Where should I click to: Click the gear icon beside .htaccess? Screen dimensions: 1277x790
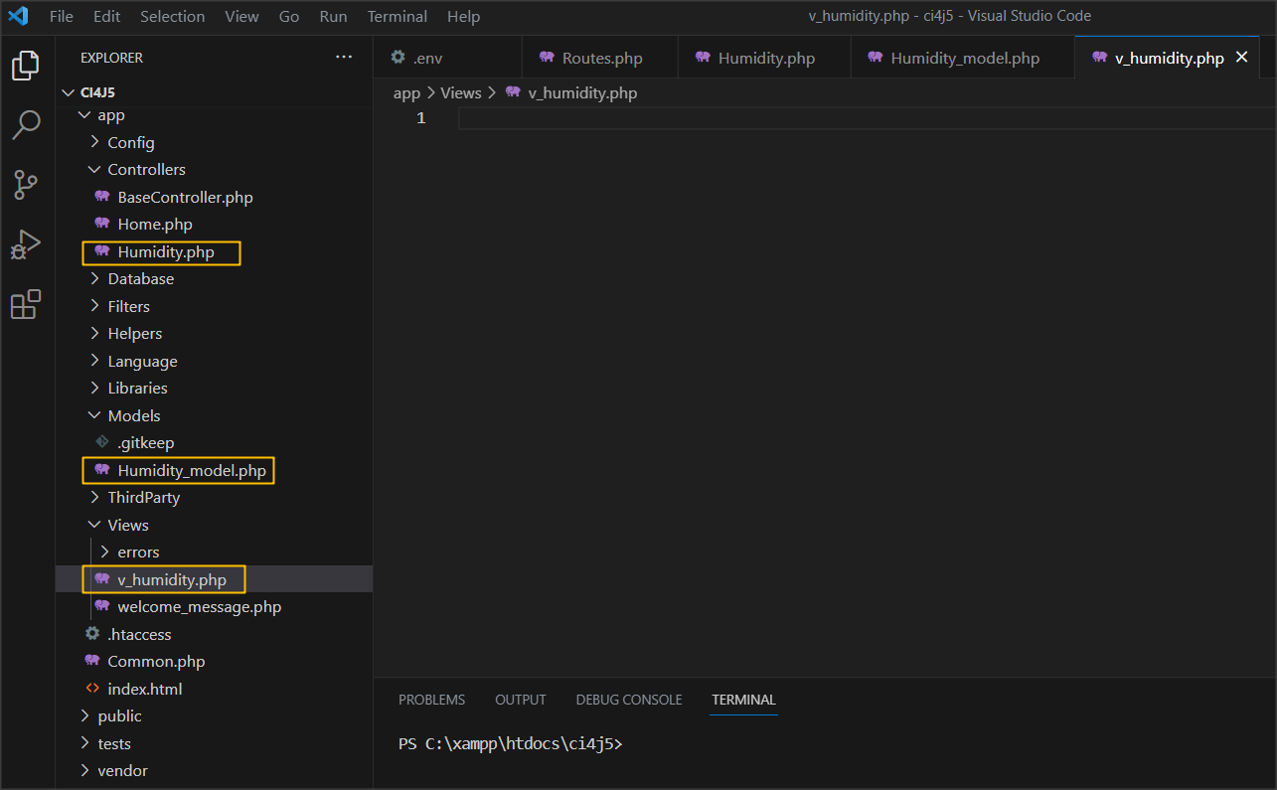(x=92, y=634)
